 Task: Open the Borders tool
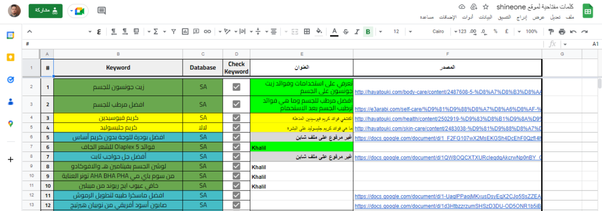[x=307, y=32]
